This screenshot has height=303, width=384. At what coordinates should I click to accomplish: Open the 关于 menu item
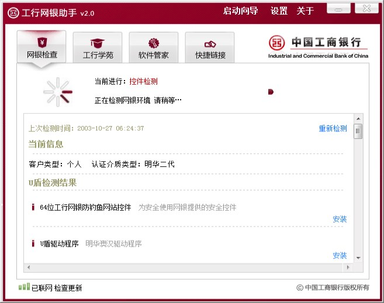pyautogui.click(x=305, y=11)
